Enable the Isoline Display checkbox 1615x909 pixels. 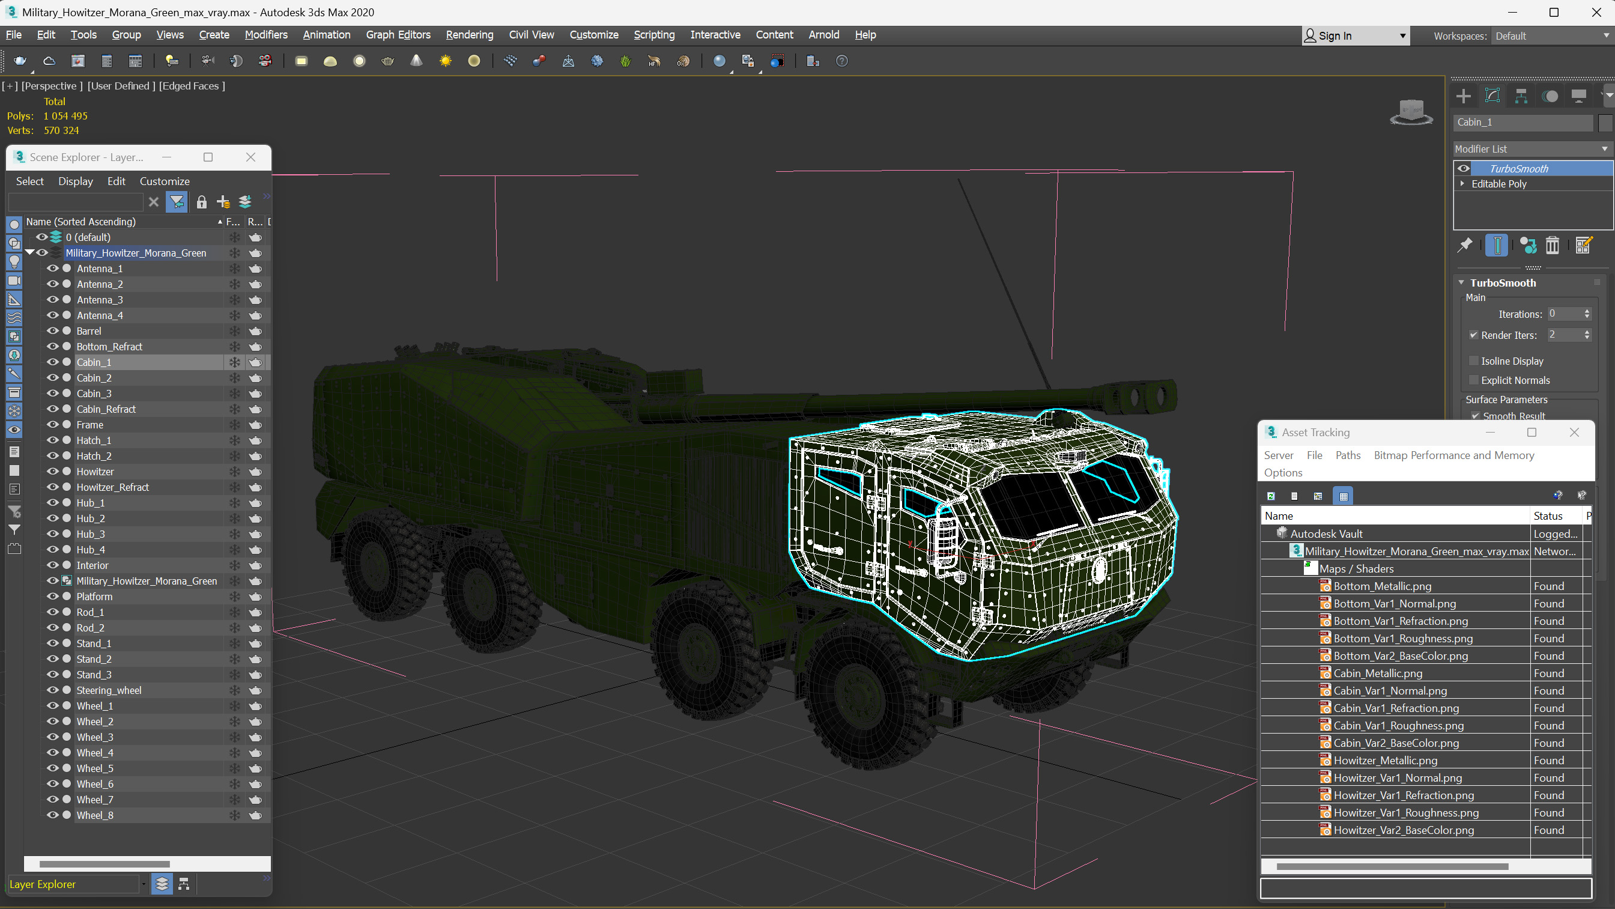[x=1474, y=360]
